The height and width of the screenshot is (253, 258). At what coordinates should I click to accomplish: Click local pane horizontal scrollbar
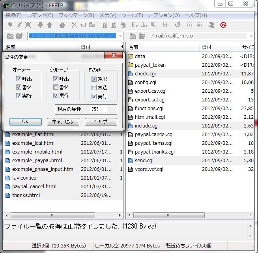53,215
